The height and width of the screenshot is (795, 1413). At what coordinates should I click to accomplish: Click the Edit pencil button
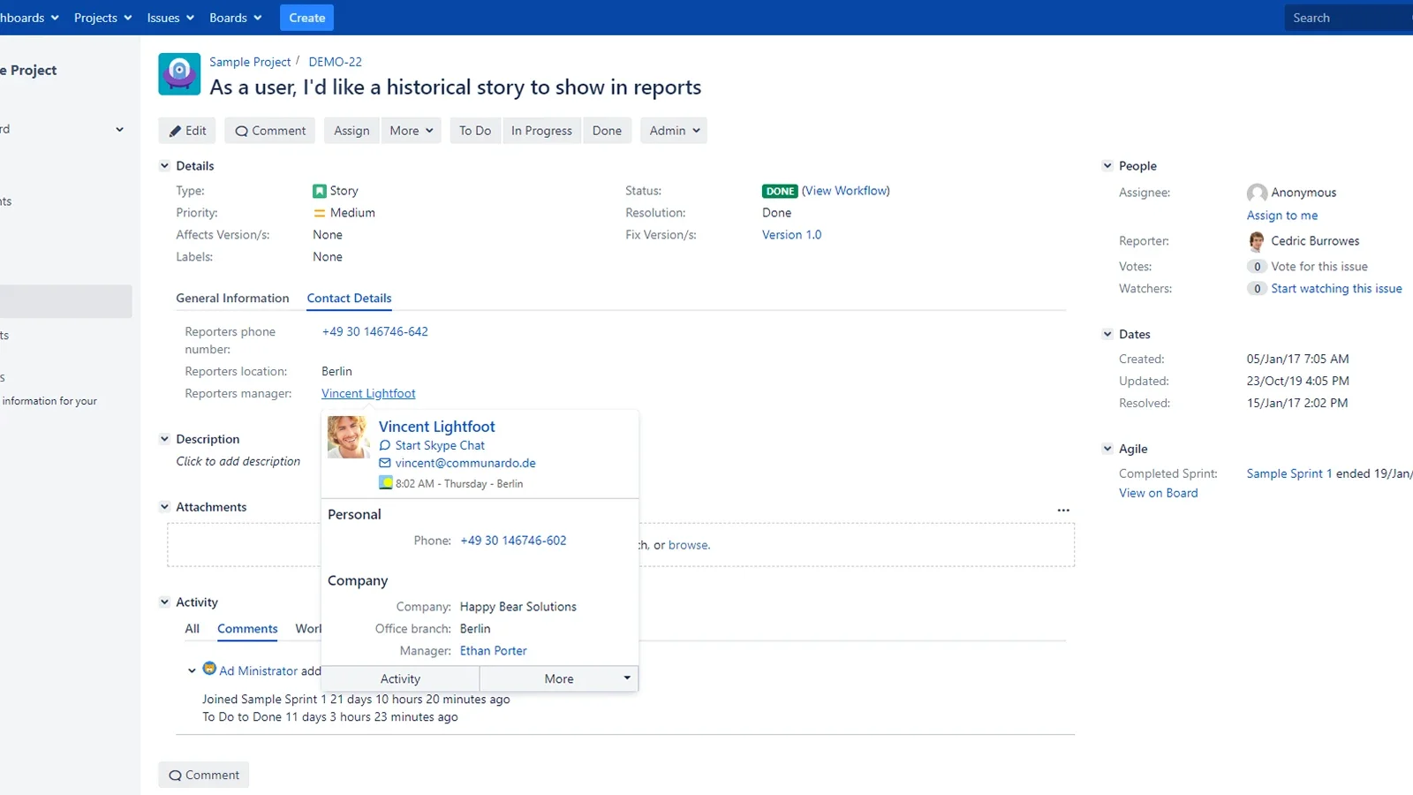point(187,131)
